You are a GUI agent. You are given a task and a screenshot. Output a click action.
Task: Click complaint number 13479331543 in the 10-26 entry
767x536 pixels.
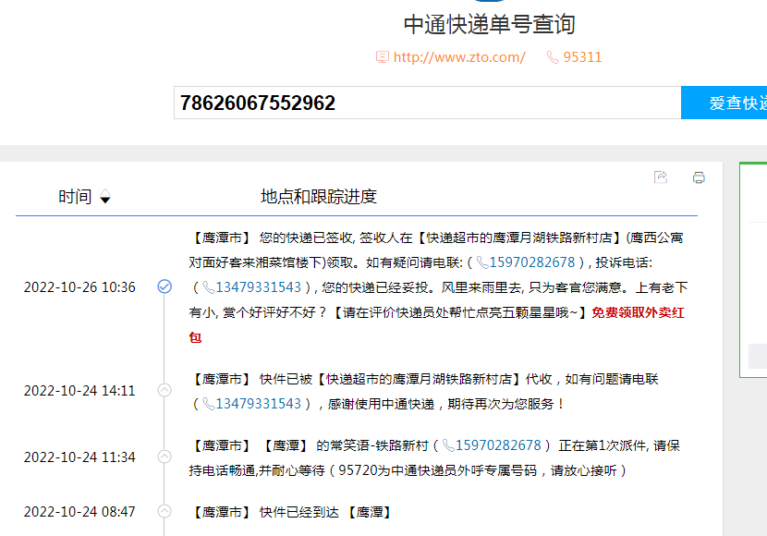tap(258, 287)
